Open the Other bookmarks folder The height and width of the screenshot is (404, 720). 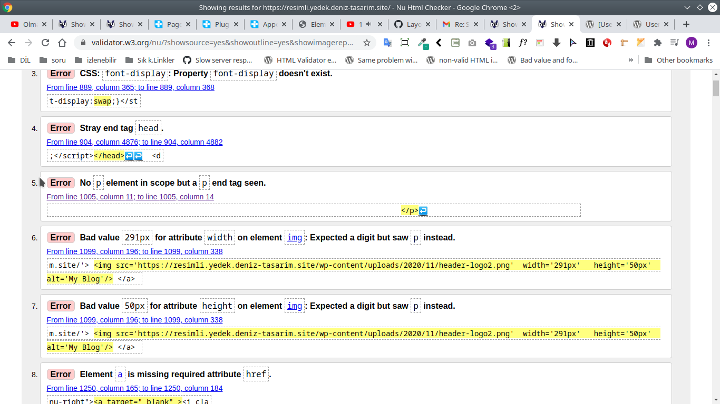[x=678, y=60]
